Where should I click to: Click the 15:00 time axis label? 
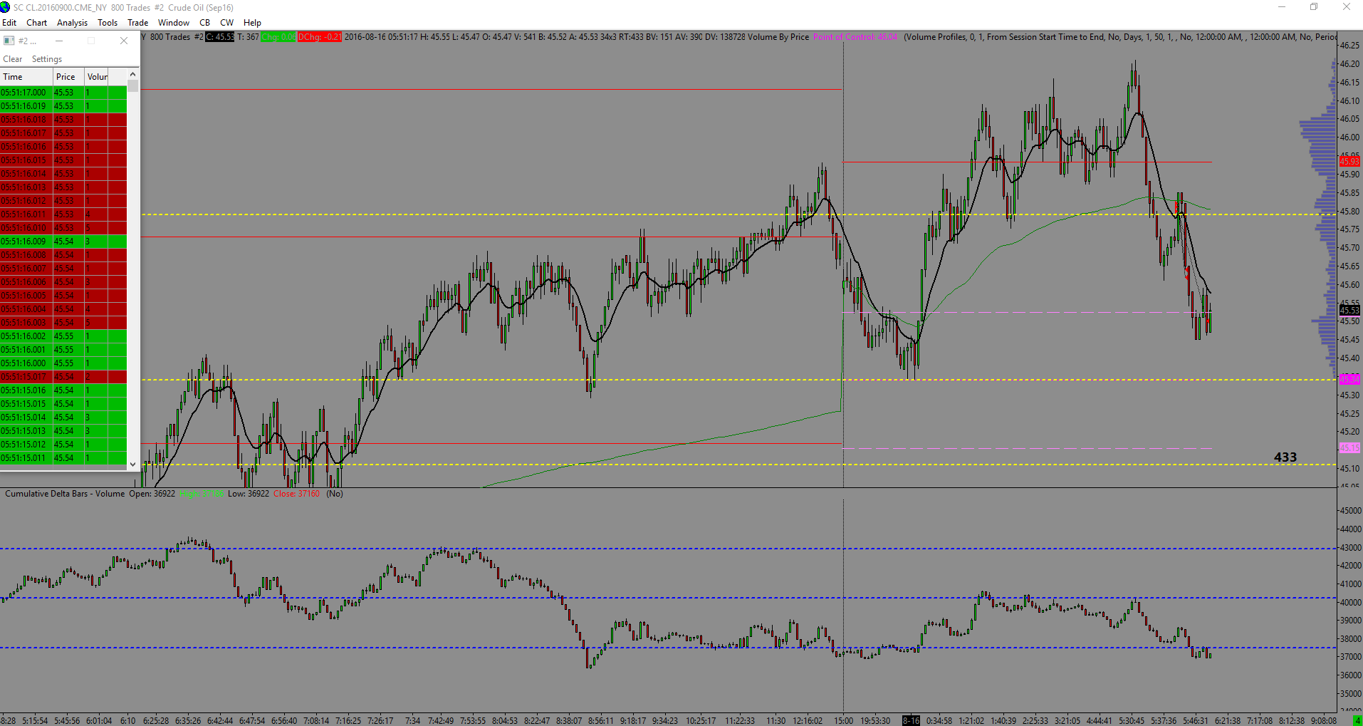pos(844,721)
